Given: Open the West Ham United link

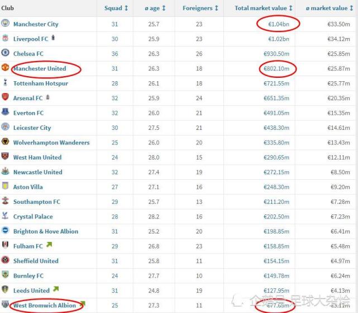Looking at the screenshot, I should point(37,157).
